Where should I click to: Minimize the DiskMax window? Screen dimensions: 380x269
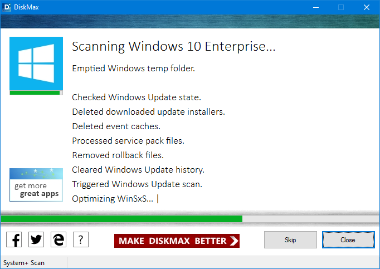[316, 7]
